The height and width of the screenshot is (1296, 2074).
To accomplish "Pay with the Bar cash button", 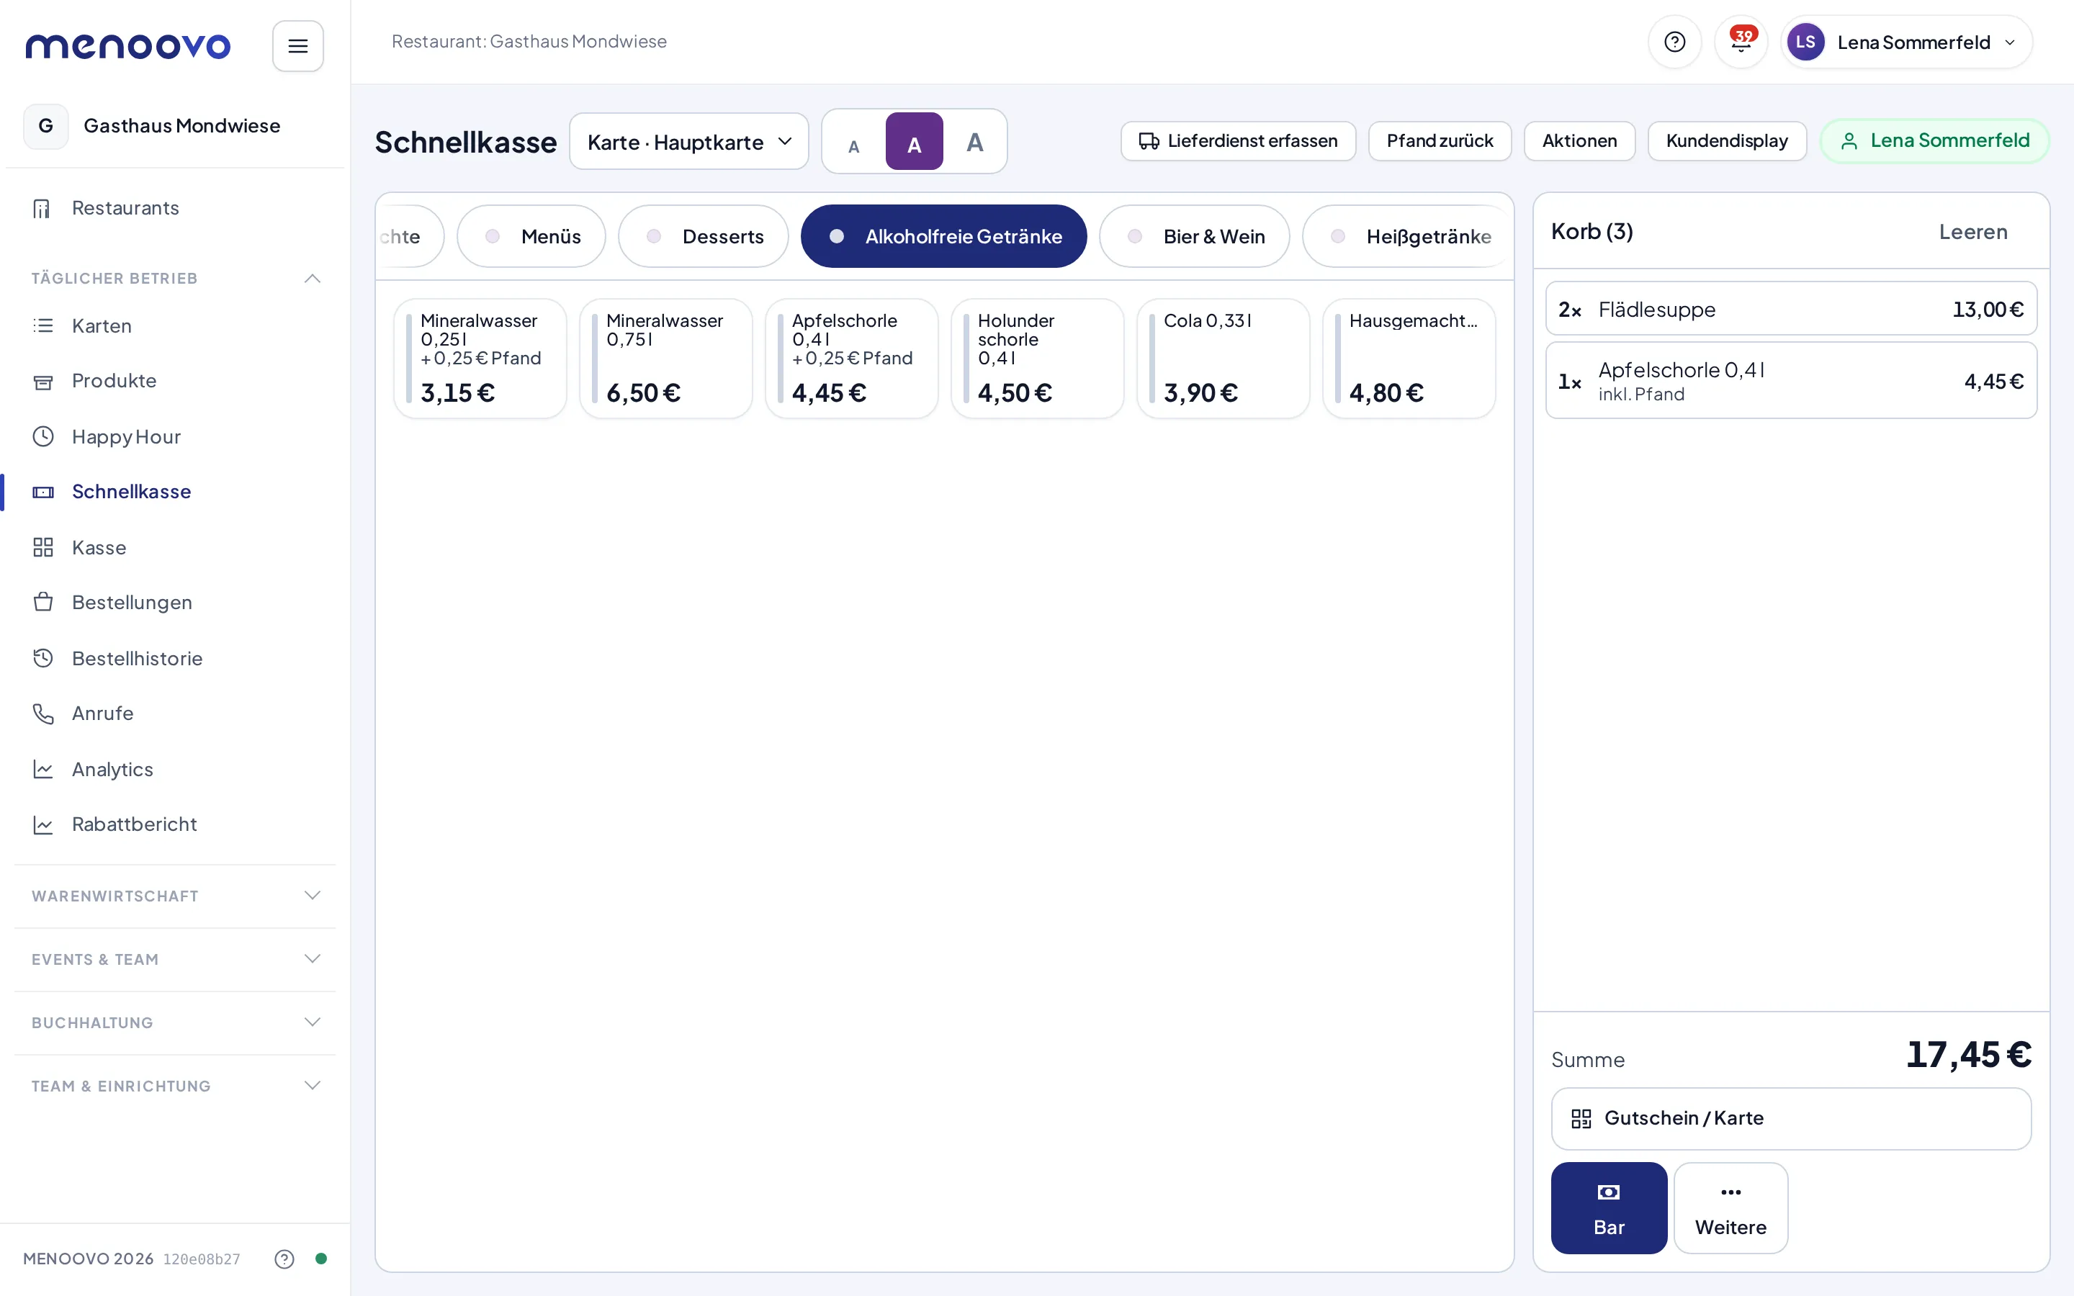I will coord(1609,1207).
